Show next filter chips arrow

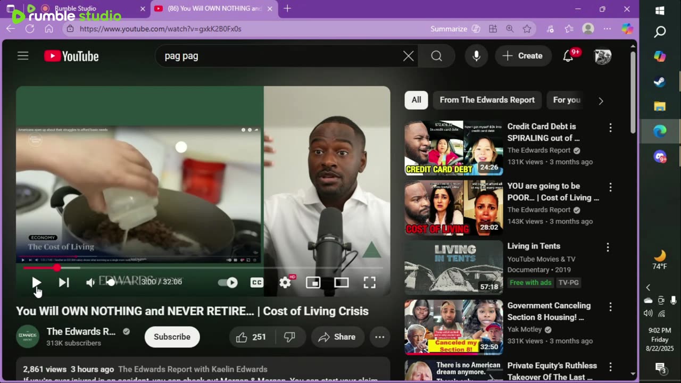[601, 101]
